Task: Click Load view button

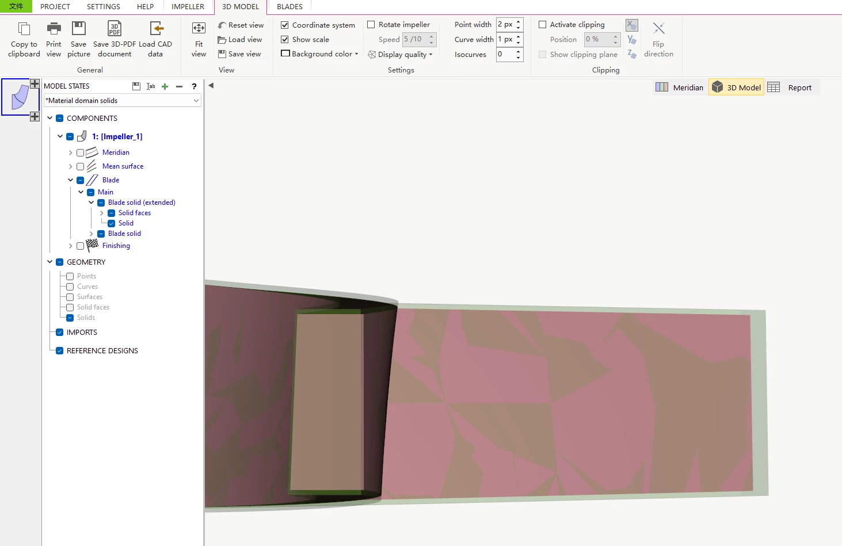Action: tap(239, 40)
